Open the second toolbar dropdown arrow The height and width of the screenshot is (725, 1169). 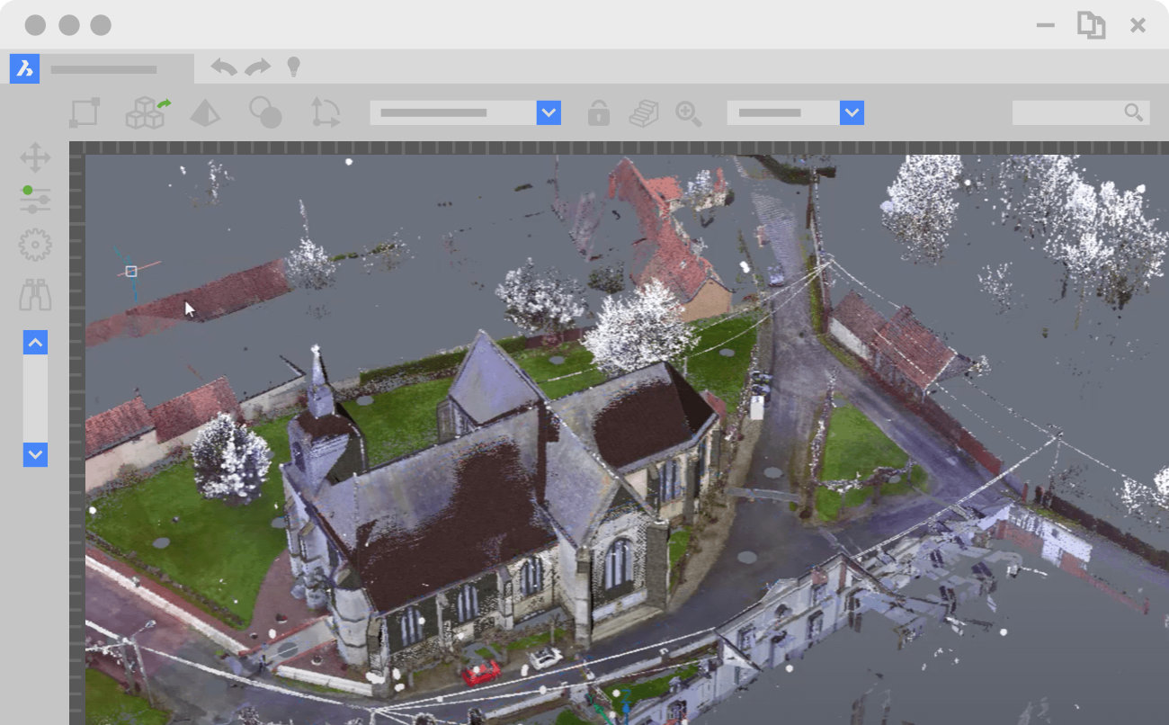852,112
